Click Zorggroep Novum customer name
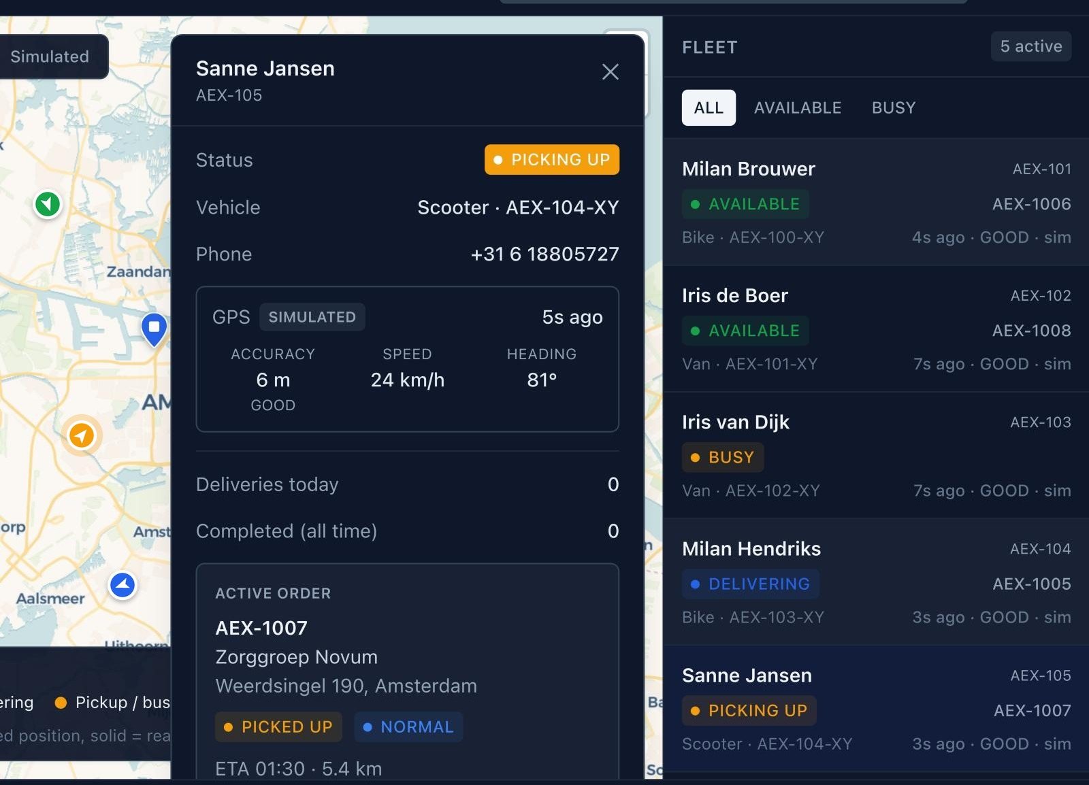This screenshot has height=785, width=1089. (296, 657)
